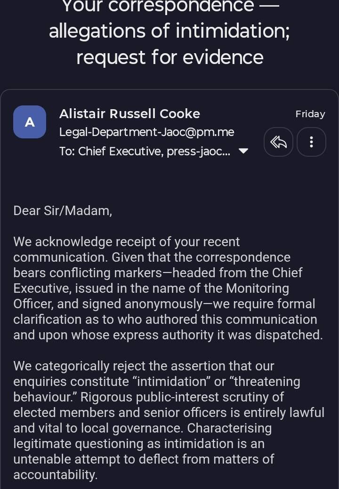Viewport: 339px width, 489px height.
Task: Tap the words 'Monitoring Officer' in the body
Action: pos(151,296)
